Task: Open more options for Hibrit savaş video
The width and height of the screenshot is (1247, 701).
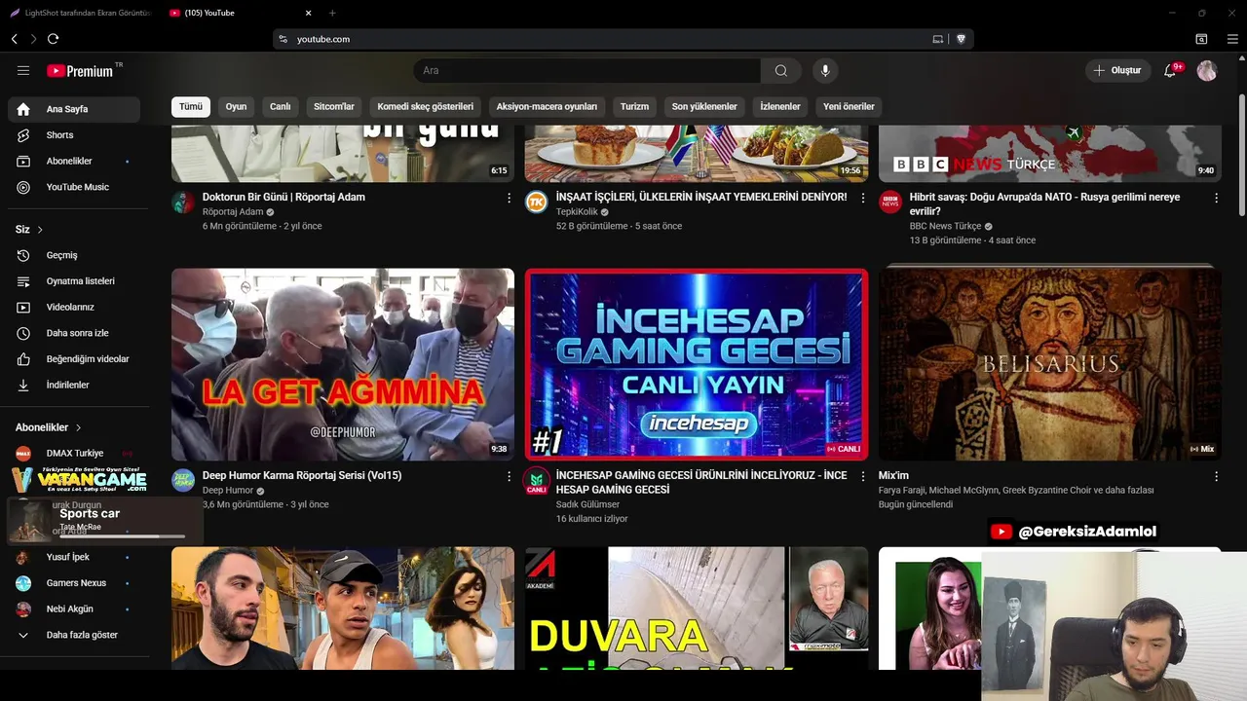Action: point(1216,198)
